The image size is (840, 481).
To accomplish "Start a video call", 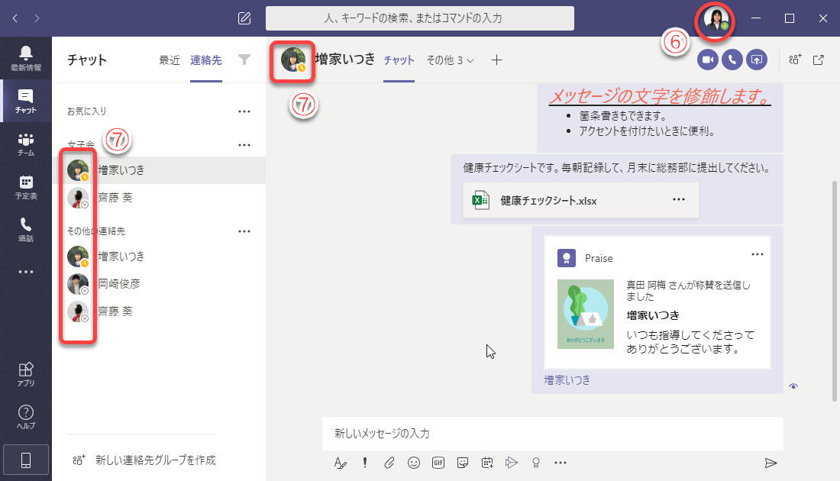I will point(707,60).
